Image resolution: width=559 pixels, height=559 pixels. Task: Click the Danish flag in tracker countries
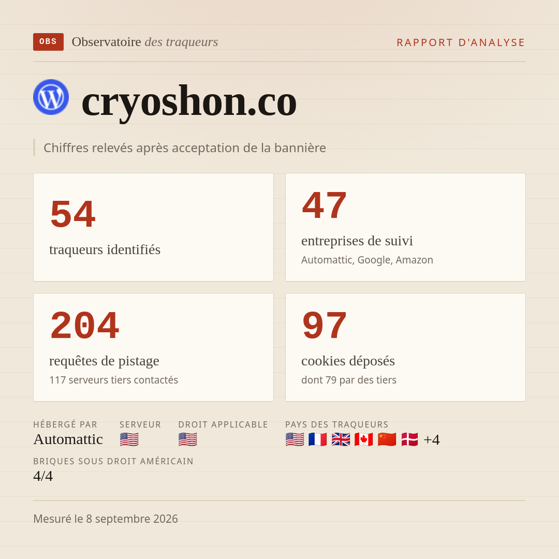coord(409,439)
